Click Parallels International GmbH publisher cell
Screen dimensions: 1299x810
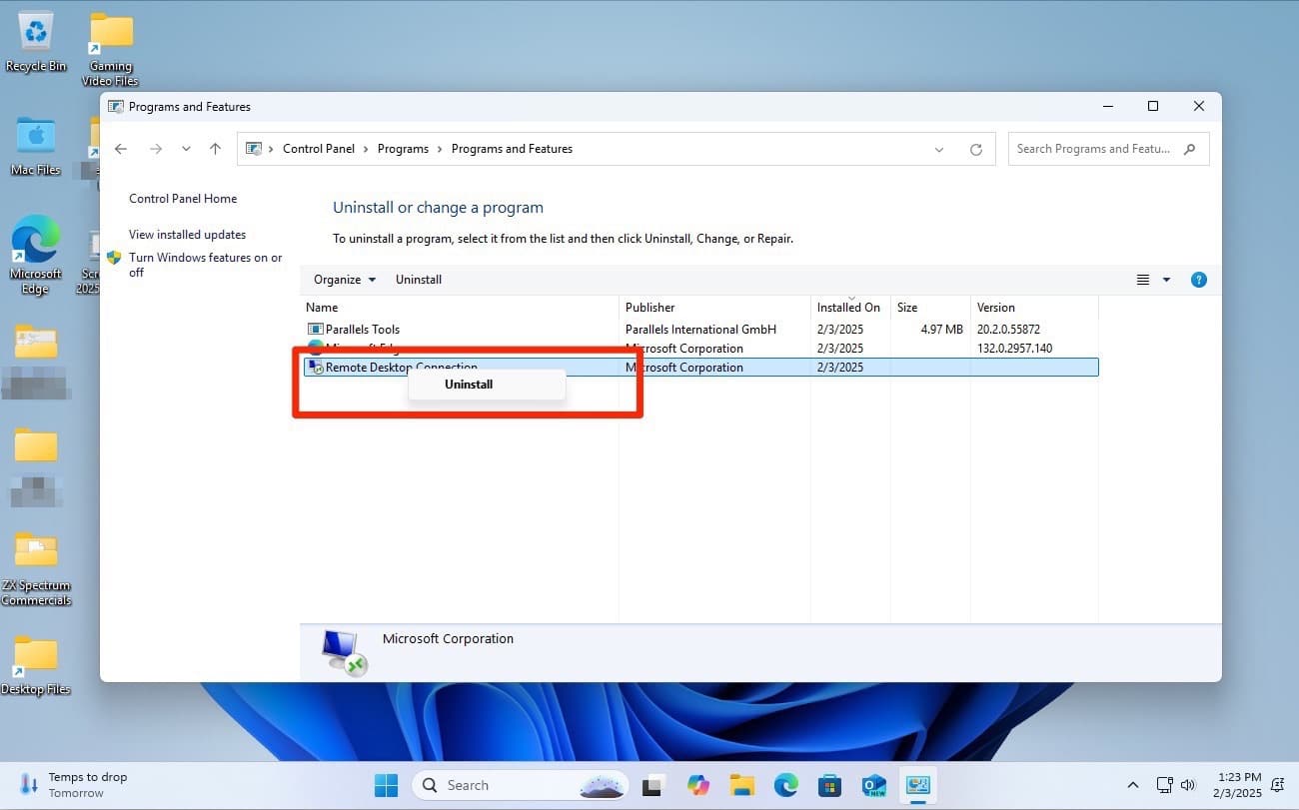[x=700, y=330]
